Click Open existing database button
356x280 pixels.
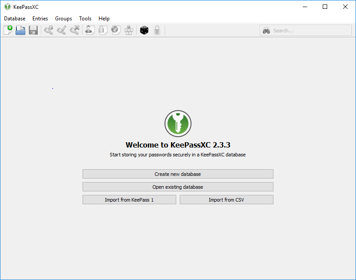coord(178,187)
